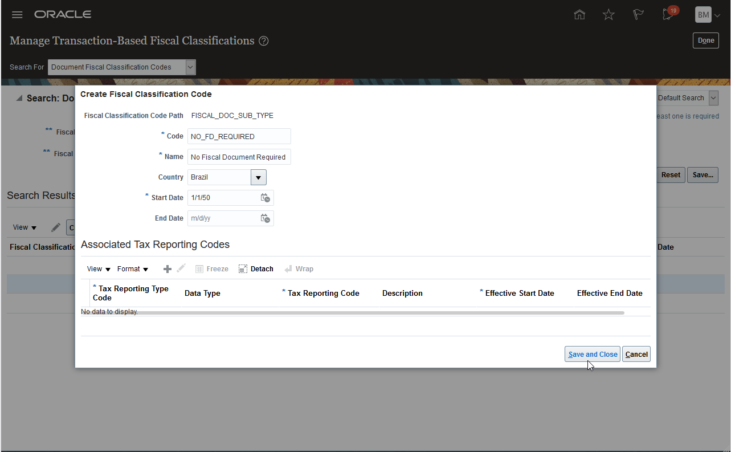Open the favorites star icon
Image resolution: width=731 pixels, height=452 pixels.
(x=609, y=15)
